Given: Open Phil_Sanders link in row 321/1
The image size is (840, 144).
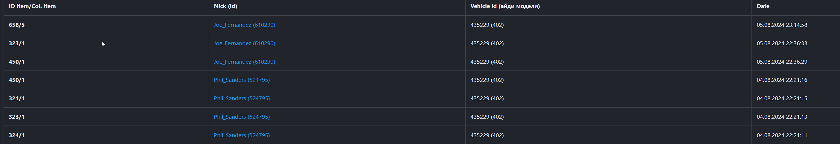Looking at the screenshot, I should click(242, 98).
